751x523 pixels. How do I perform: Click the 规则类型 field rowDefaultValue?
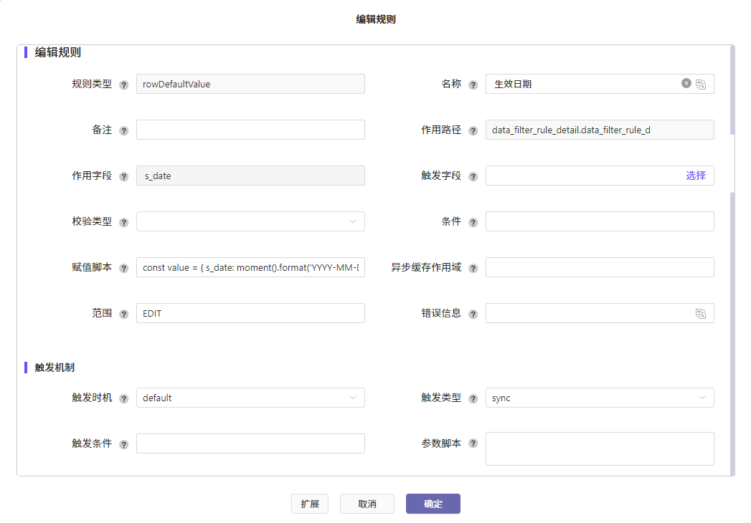[x=250, y=84]
